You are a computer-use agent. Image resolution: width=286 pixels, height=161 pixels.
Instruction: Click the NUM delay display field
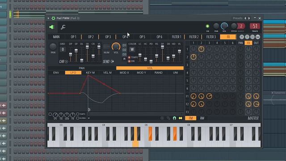point(106,47)
